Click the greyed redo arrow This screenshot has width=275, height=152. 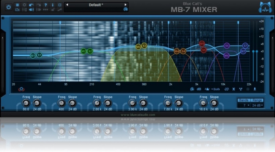tap(38, 5)
